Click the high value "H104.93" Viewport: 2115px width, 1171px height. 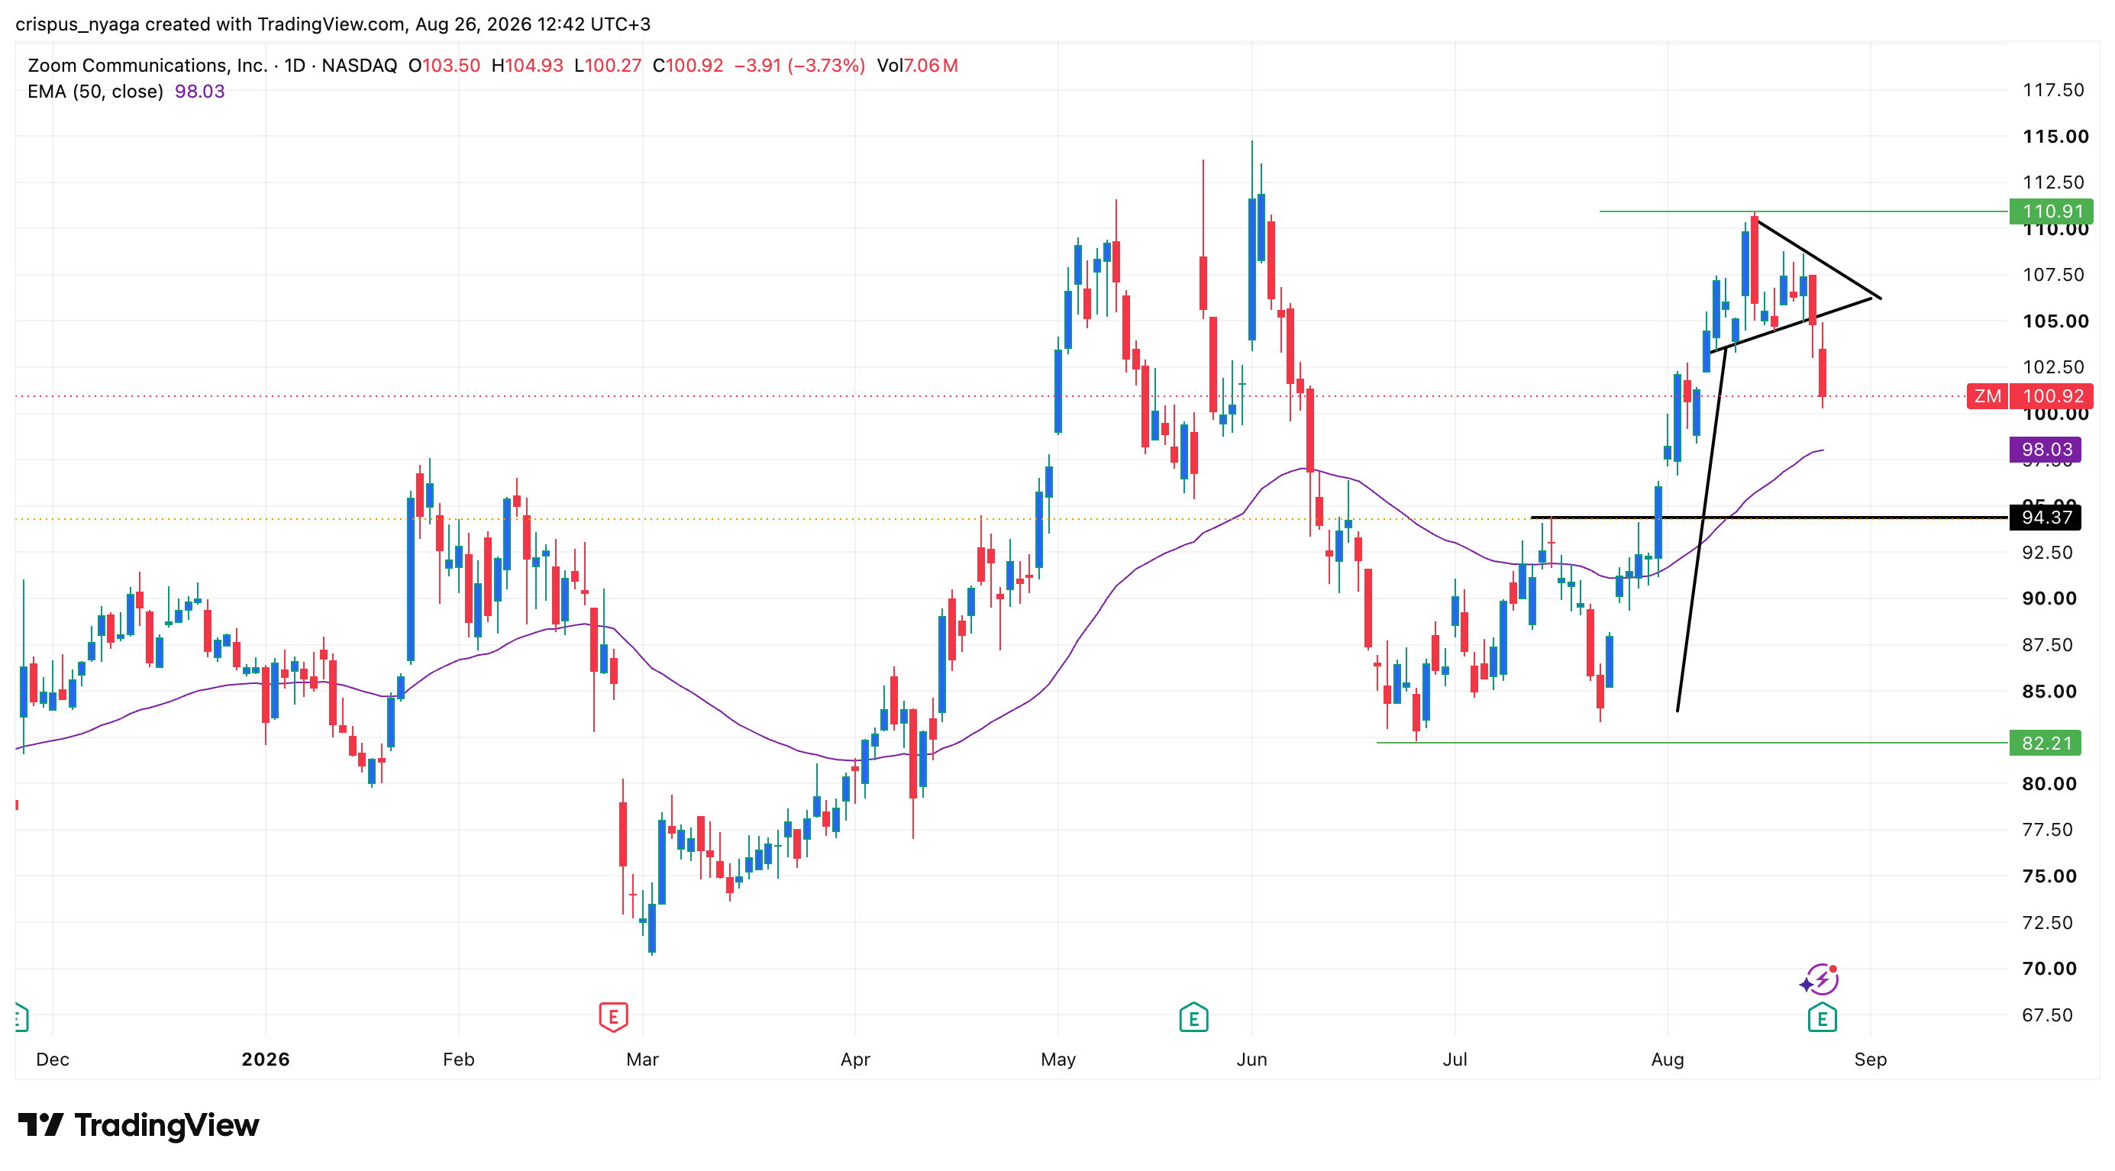pos(527,66)
